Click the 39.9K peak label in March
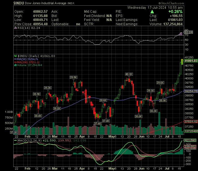198x171 pixels. (x=73, y=77)
